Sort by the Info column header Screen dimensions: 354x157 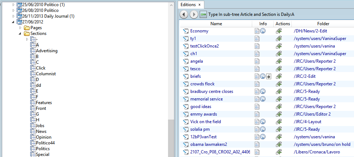pos(263,24)
